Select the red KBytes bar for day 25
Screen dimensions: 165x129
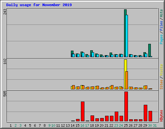point(126,106)
